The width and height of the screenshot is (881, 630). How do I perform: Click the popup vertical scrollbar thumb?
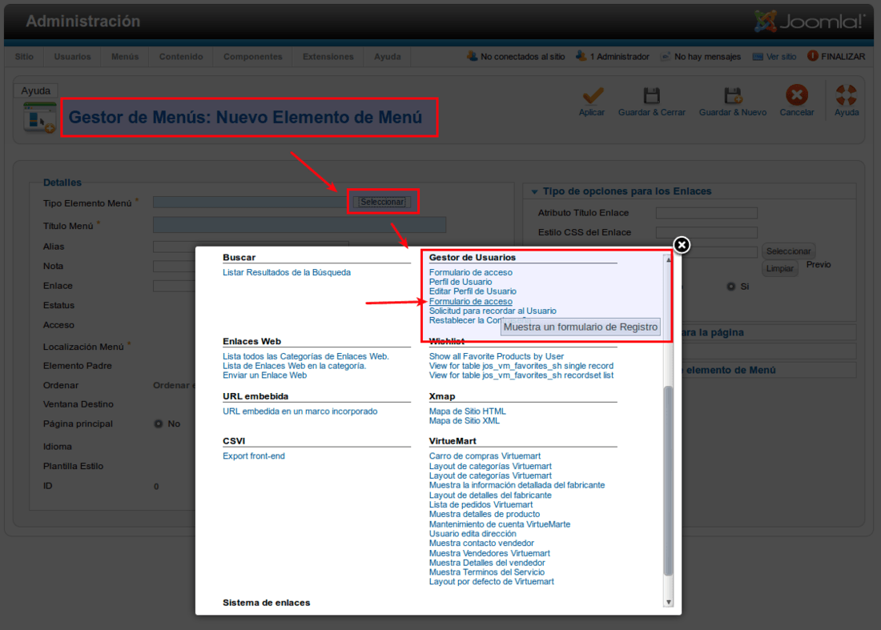coord(668,480)
